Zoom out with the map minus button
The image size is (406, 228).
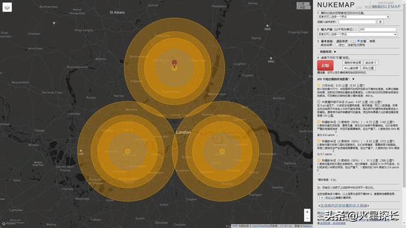[307, 218]
